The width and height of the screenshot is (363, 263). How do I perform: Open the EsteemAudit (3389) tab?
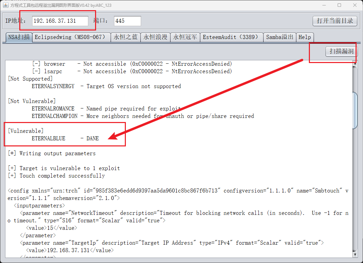click(x=232, y=37)
